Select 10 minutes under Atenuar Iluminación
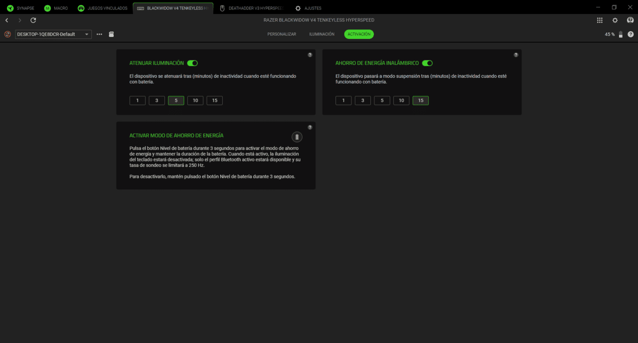The width and height of the screenshot is (638, 343). tap(195, 101)
